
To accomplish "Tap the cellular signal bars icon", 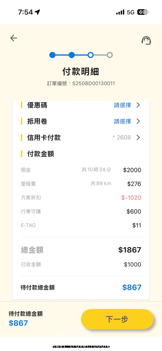I will [120, 12].
